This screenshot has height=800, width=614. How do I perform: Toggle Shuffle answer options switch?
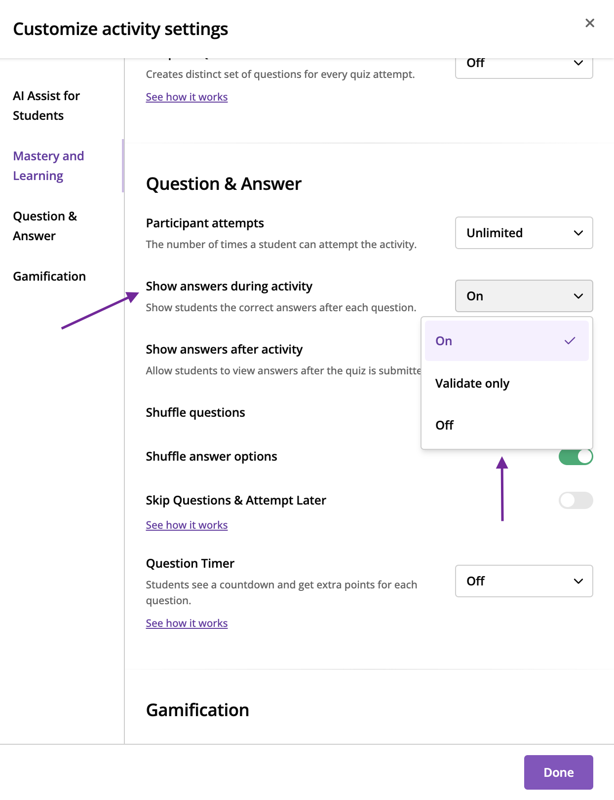(x=576, y=457)
